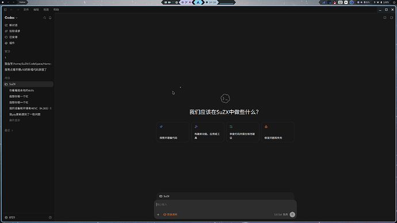Open the Edit menu
The image size is (397, 223).
(36, 10)
